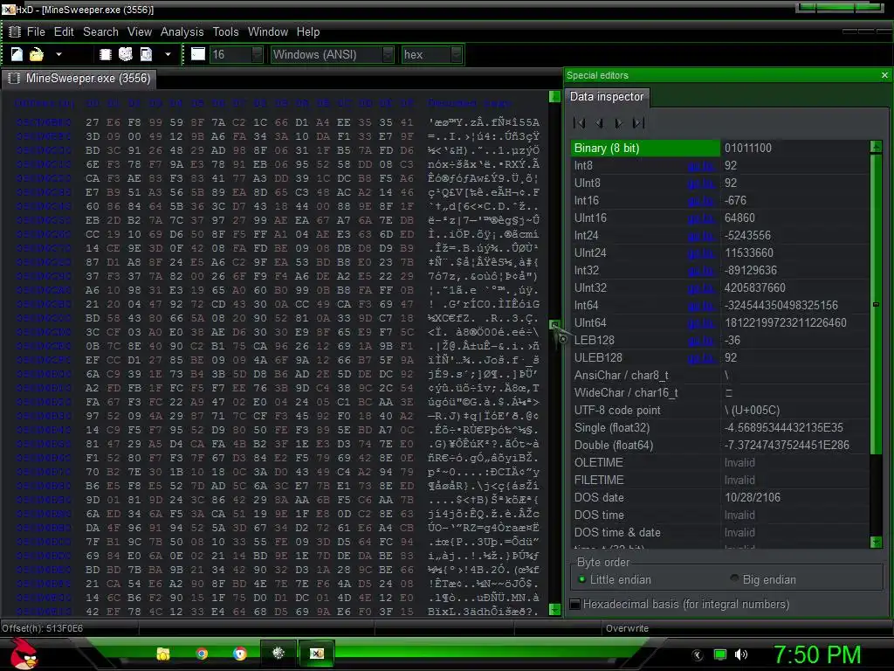Close the Special editors panel

(x=884, y=75)
